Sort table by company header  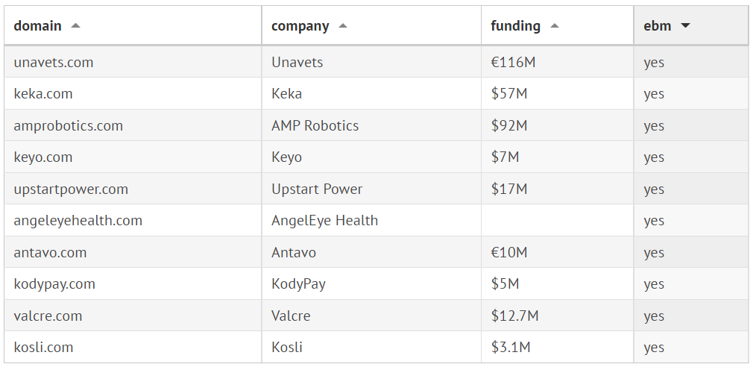tap(300, 26)
